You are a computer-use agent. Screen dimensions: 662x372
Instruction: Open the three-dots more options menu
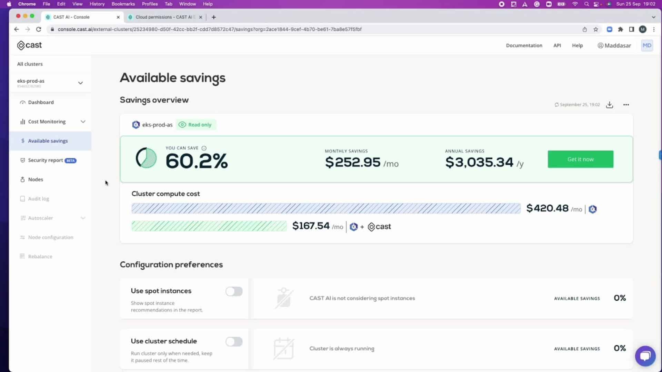pyautogui.click(x=626, y=105)
